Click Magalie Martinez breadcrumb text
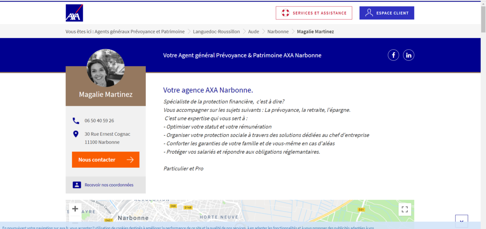 coord(315,32)
